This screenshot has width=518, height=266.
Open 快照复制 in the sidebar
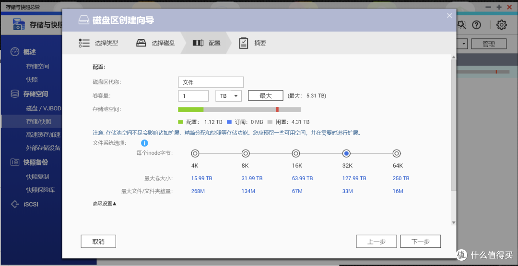pyautogui.click(x=37, y=176)
